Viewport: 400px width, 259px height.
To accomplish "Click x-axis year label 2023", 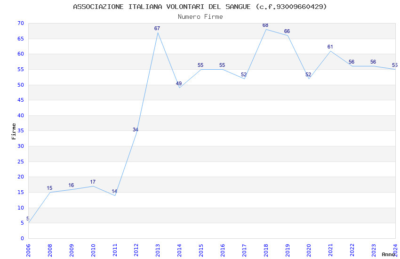I will 374,251.
